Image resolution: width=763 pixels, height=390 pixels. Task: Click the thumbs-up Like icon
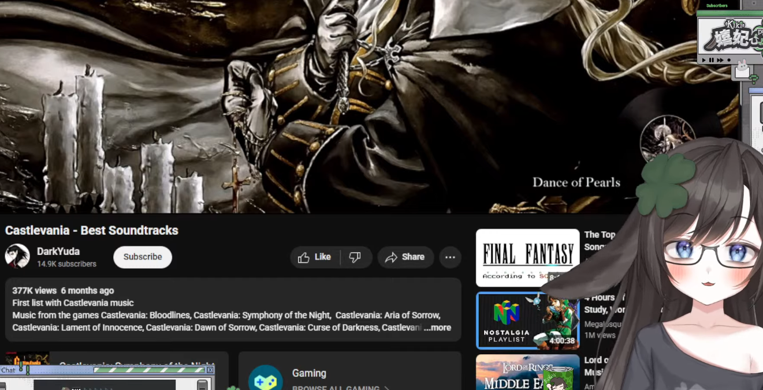[304, 257]
